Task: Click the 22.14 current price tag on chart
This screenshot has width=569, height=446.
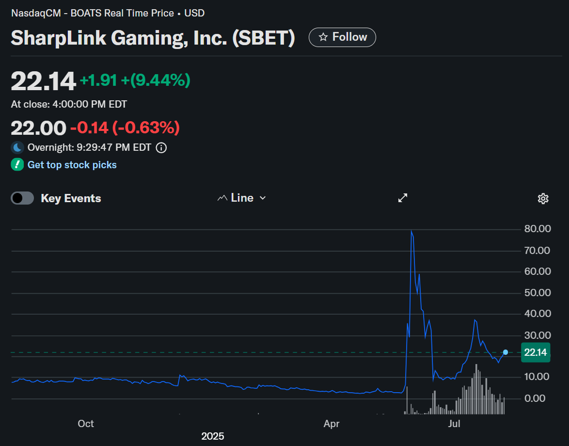Action: tap(536, 352)
